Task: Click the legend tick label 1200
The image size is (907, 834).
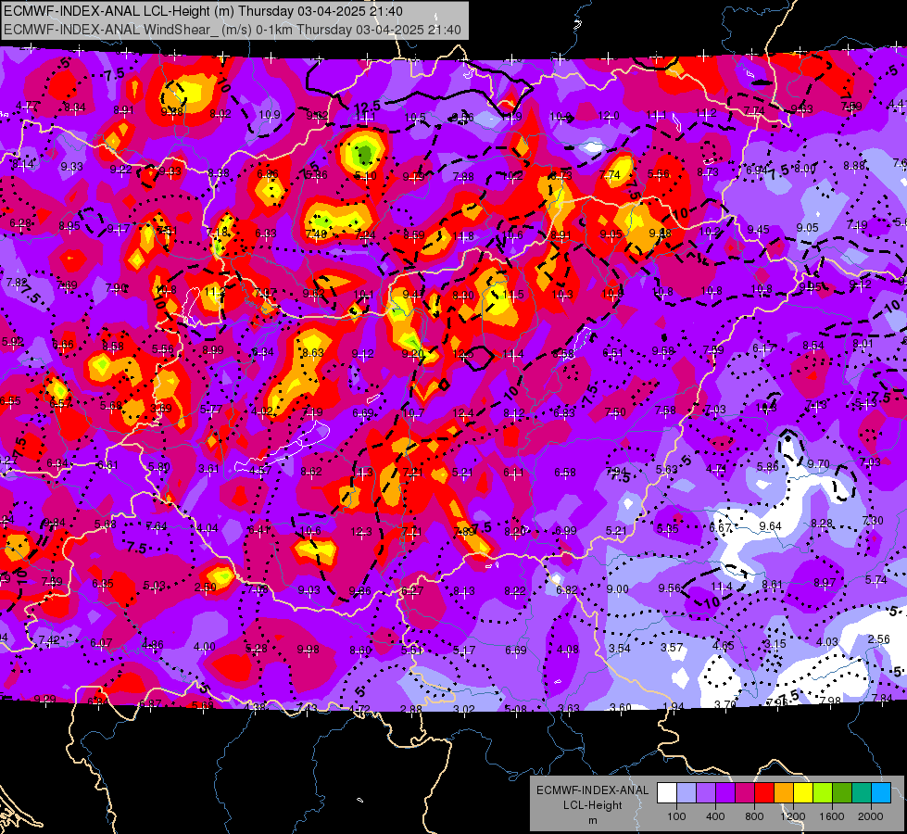Action: (x=792, y=816)
